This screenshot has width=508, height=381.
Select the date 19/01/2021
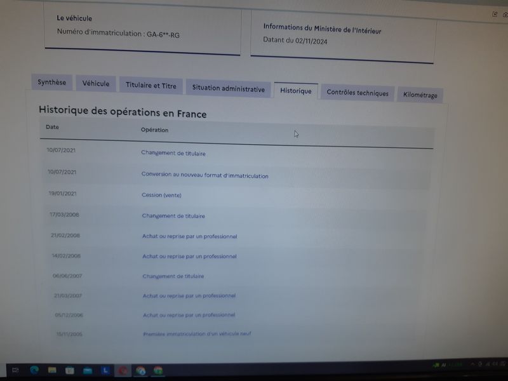click(62, 194)
